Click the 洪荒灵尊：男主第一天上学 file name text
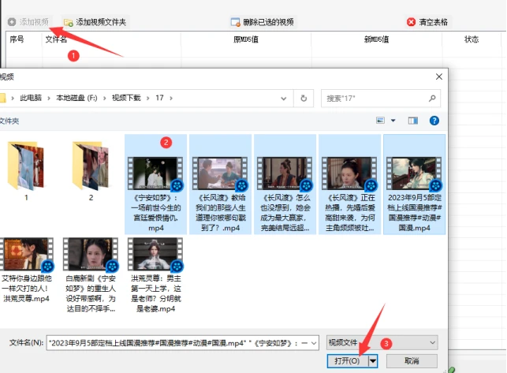This screenshot has width=507, height=373. (x=155, y=293)
